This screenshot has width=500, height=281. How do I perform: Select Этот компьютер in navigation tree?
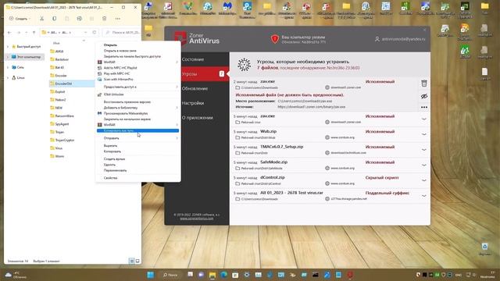click(x=25, y=57)
